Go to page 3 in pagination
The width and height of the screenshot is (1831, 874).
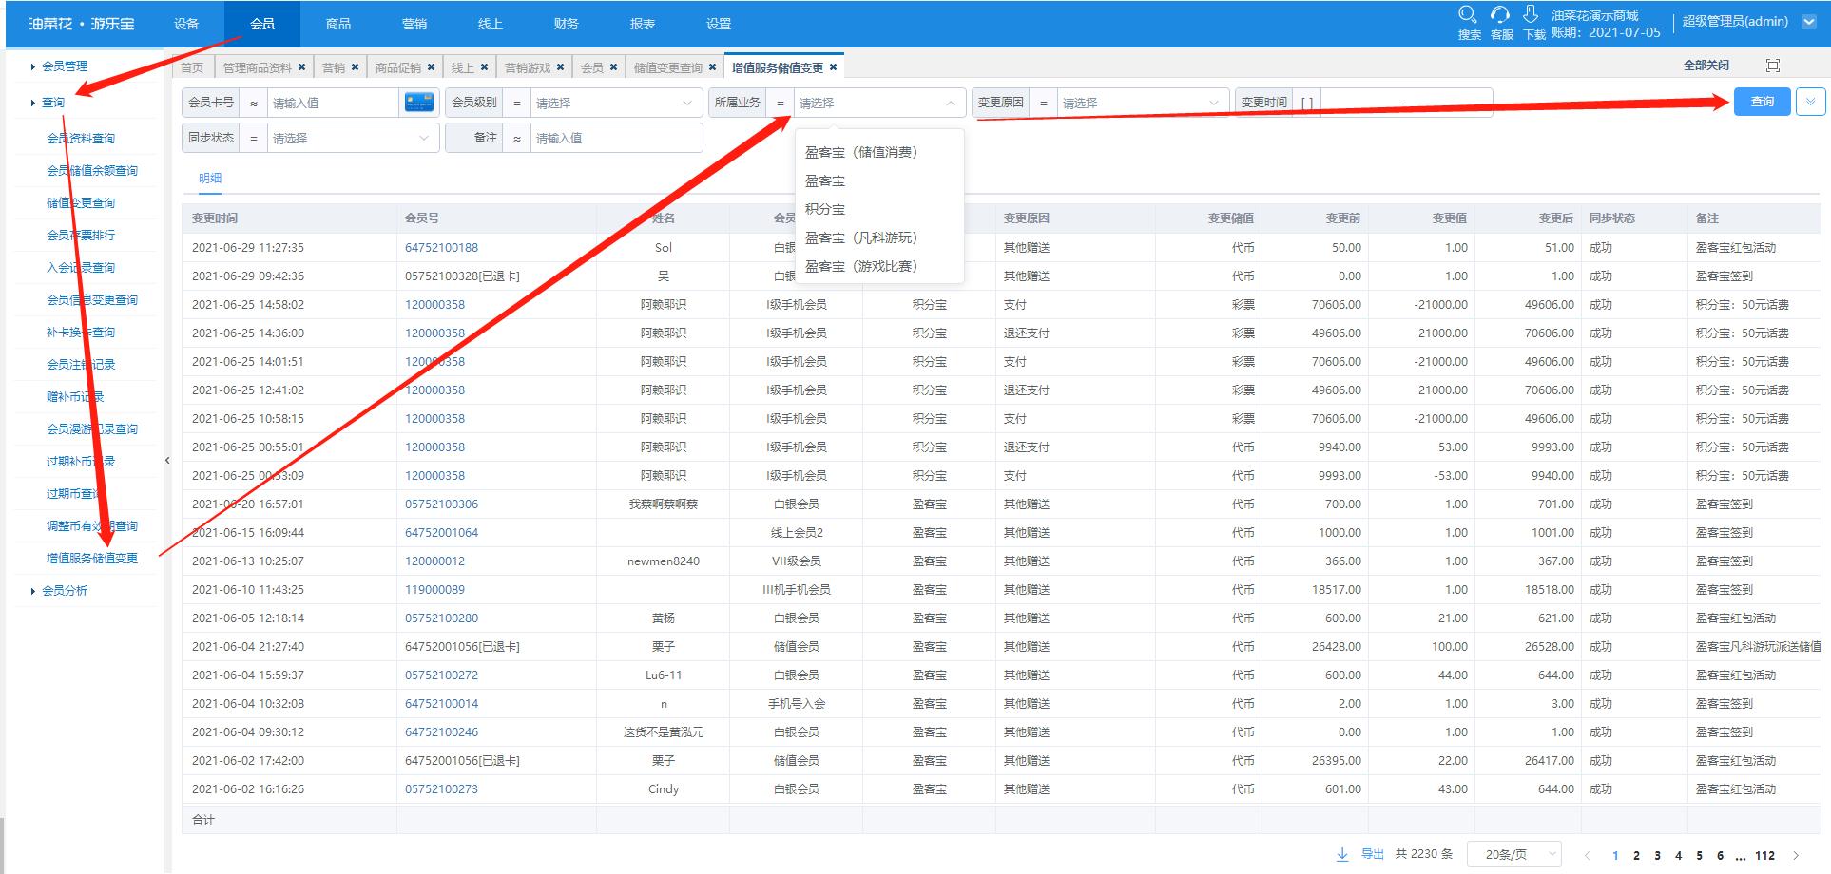pyautogui.click(x=1657, y=855)
